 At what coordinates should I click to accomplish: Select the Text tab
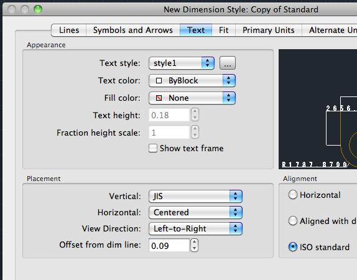tap(196, 30)
